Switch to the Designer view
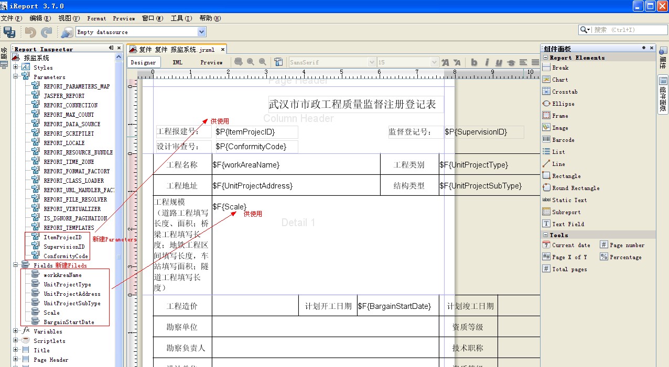Image resolution: width=669 pixels, height=367 pixels. 143,62
